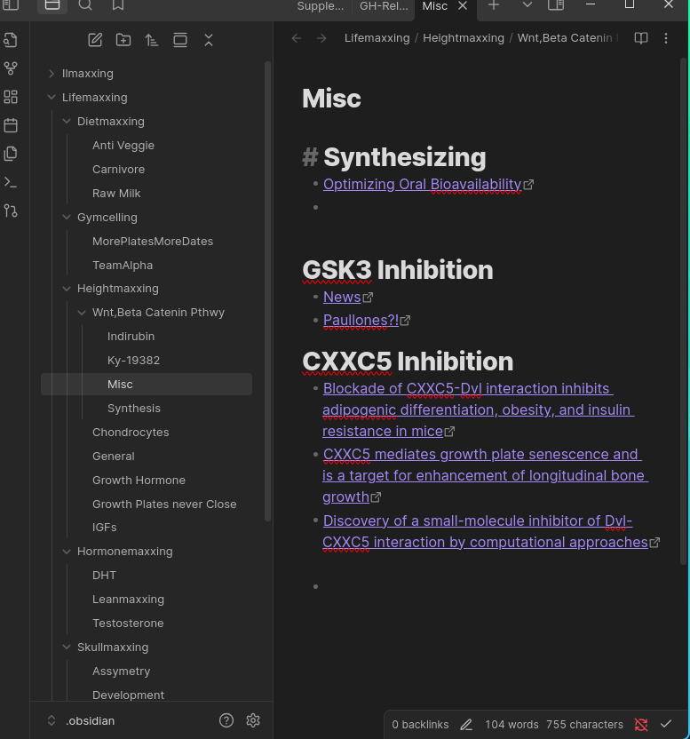The width and height of the screenshot is (690, 739).
Task: Open the sort order options
Action: coord(152,40)
